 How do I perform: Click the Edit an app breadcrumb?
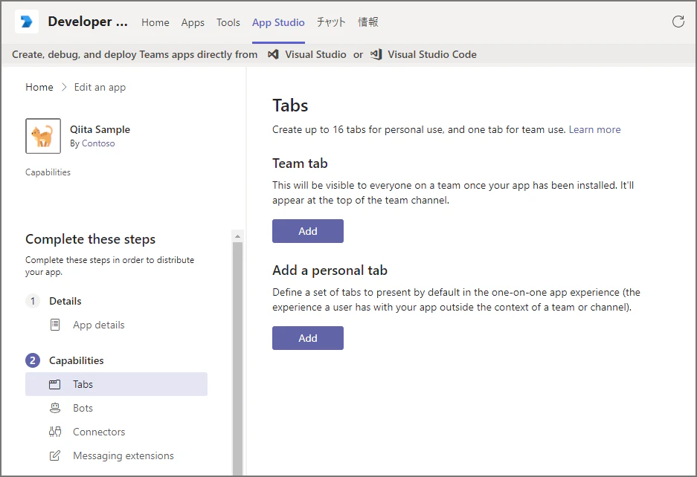pyautogui.click(x=100, y=87)
